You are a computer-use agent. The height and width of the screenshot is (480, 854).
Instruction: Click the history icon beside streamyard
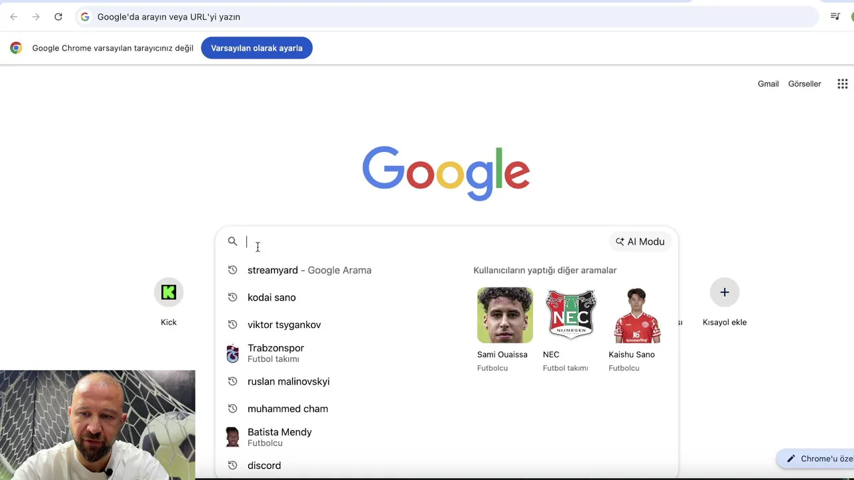point(232,270)
